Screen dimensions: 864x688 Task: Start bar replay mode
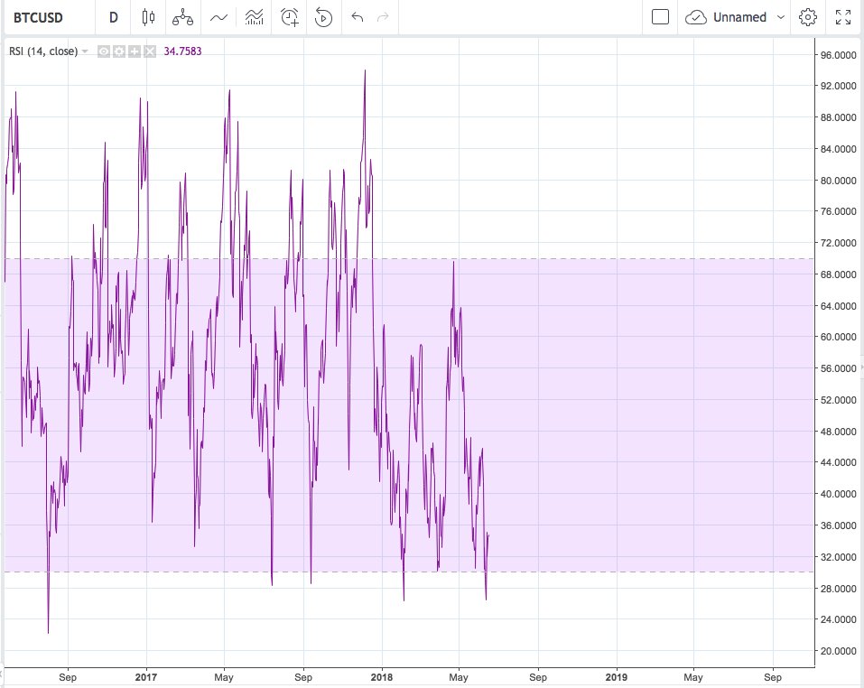click(x=323, y=18)
